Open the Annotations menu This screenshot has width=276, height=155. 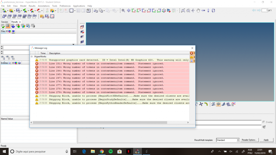(x=44, y=6)
